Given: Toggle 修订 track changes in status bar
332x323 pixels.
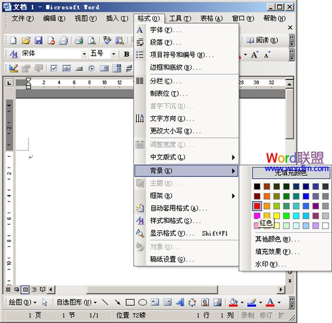Looking at the screenshot, I should pos(266,315).
